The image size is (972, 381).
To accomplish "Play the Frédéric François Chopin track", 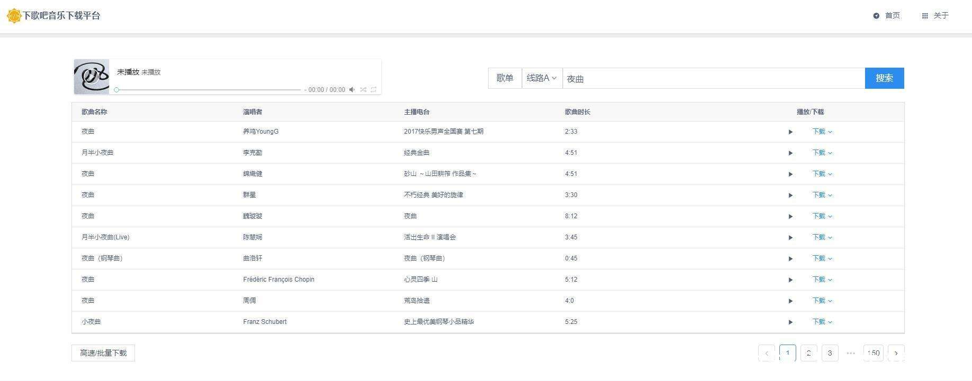I will (790, 280).
